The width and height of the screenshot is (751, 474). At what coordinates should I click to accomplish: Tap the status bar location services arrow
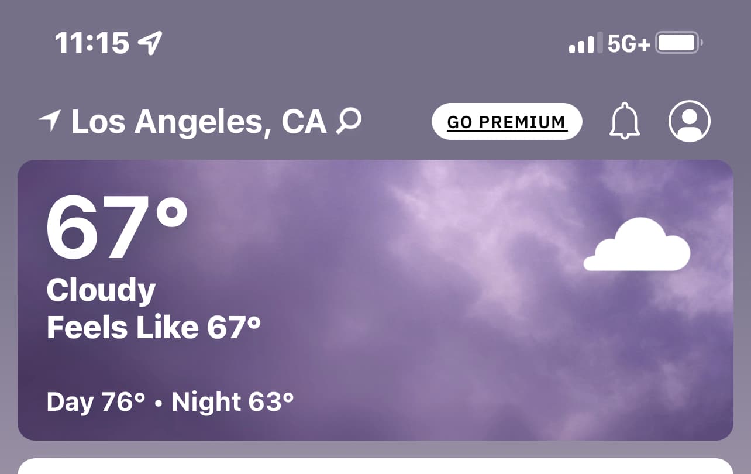pos(150,43)
